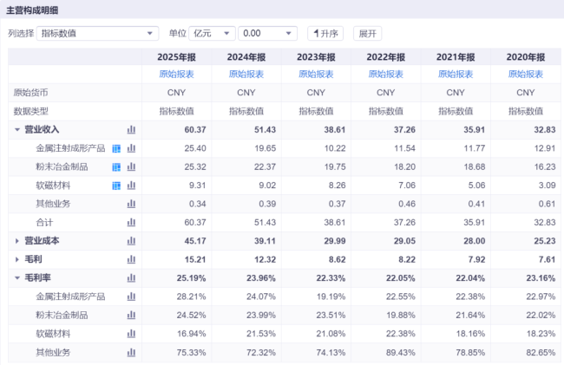Open chart icon for 营业收入 row
Viewport: 564px width, 365px height.
pyautogui.click(x=131, y=130)
